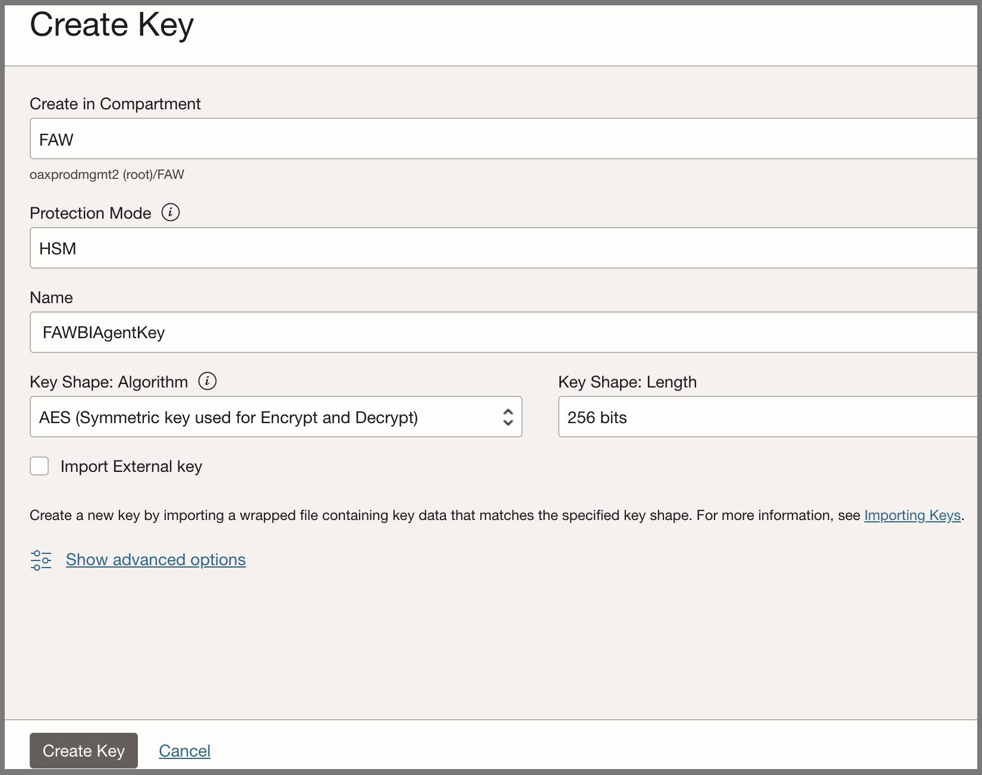982x775 pixels.
Task: Click the advanced options settings icon
Action: point(41,559)
